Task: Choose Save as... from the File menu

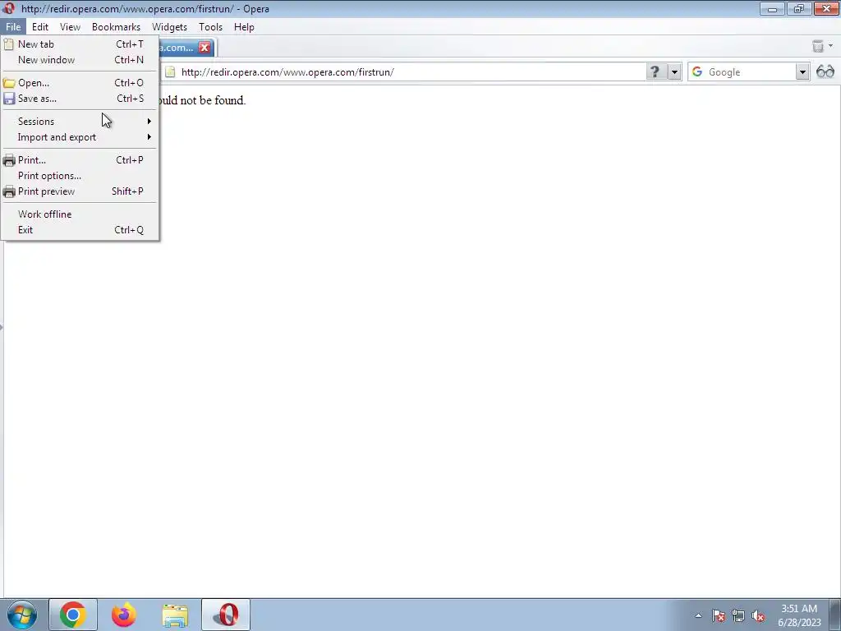Action: click(x=80, y=99)
